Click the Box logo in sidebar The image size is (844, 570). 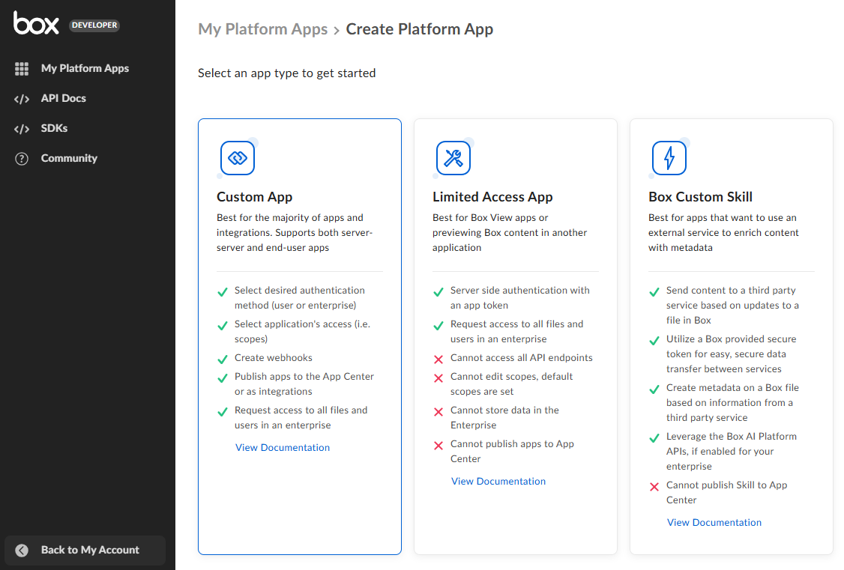36,24
